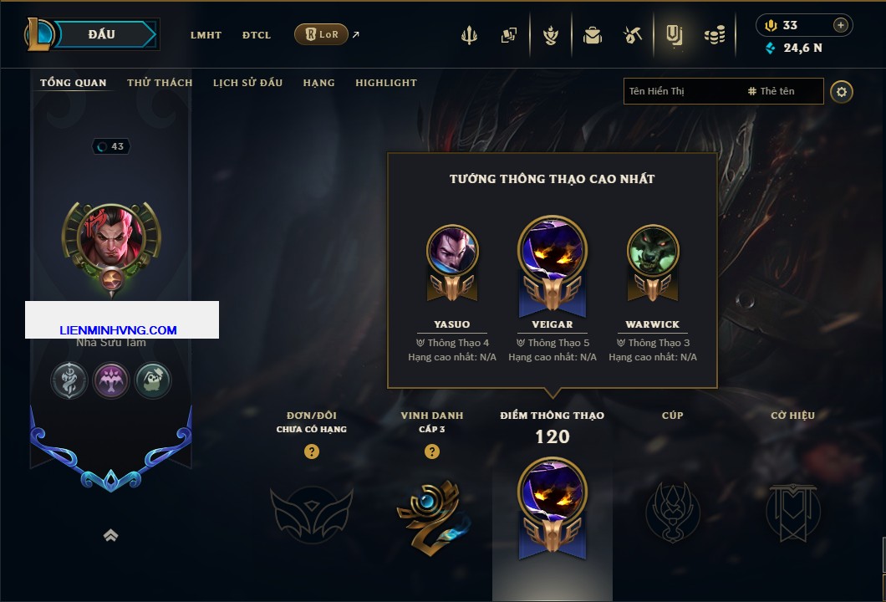Collapse the banner with the double chevron

[x=110, y=535]
